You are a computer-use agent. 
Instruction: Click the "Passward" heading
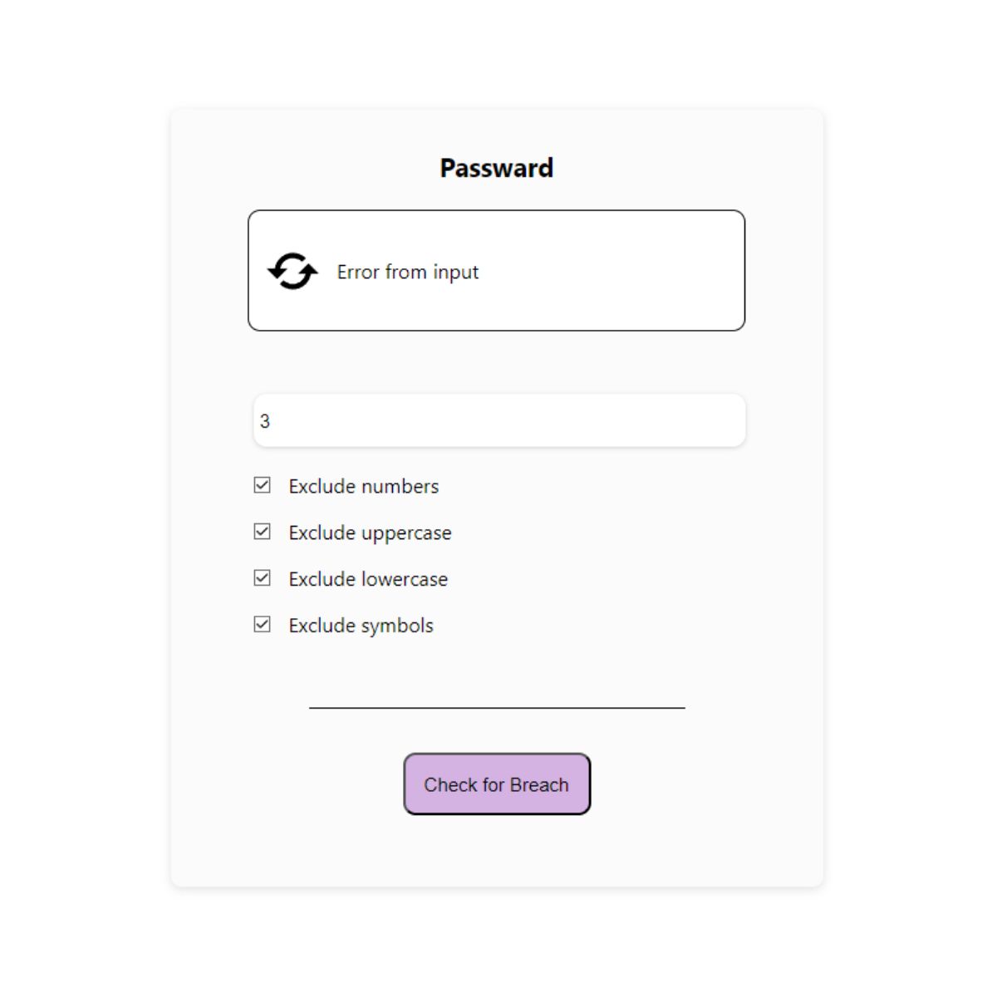click(x=496, y=169)
